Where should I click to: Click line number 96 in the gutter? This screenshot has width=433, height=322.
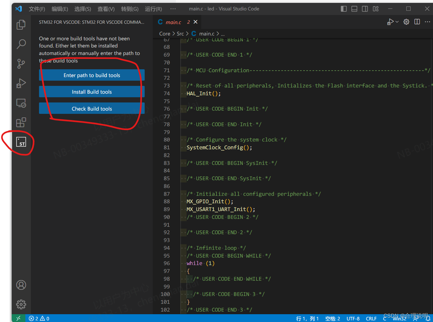pyautogui.click(x=167, y=263)
